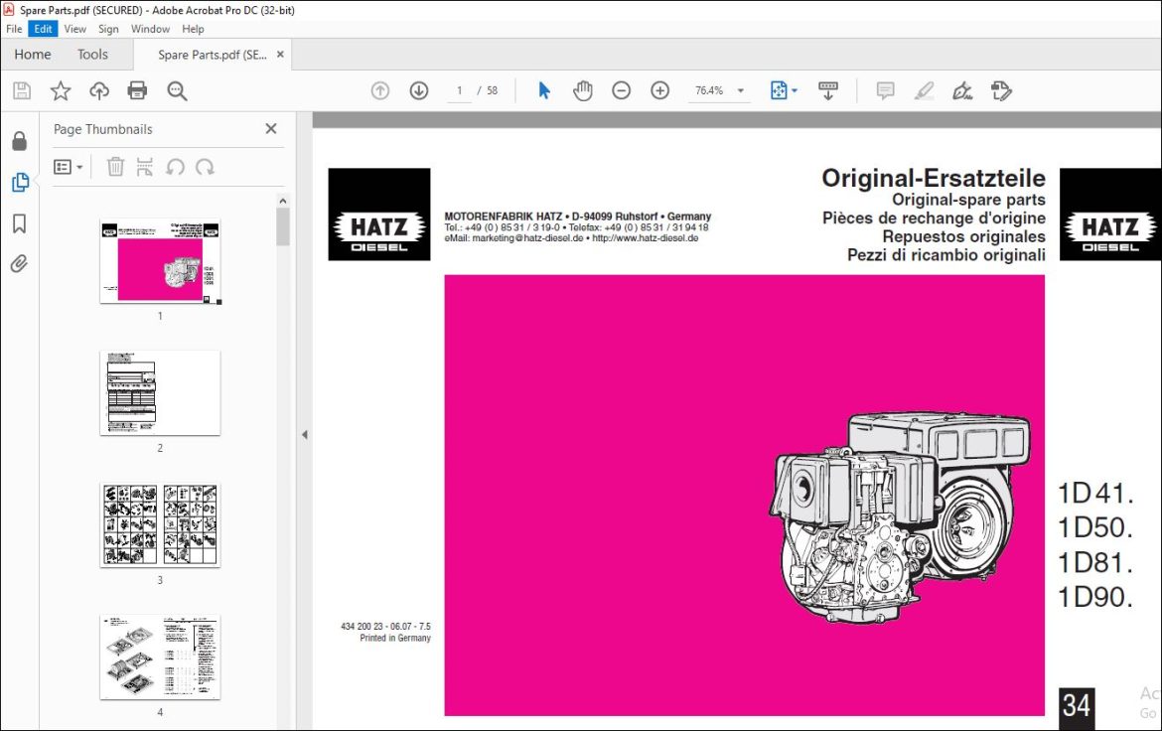This screenshot has height=731, width=1162.
Task: Print the document with printer icon
Action: coord(137,90)
